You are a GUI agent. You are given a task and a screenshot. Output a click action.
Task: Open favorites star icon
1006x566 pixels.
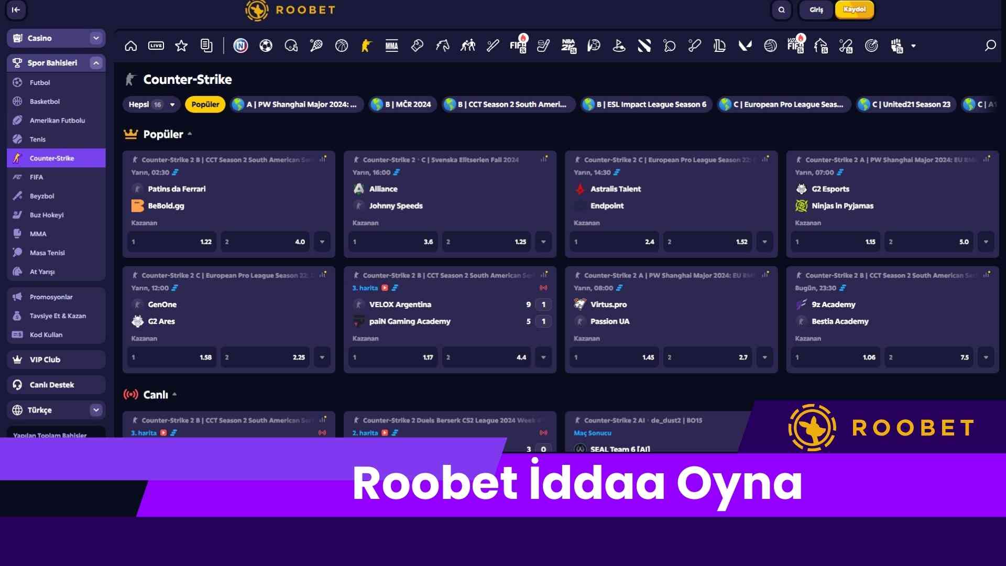181,46
